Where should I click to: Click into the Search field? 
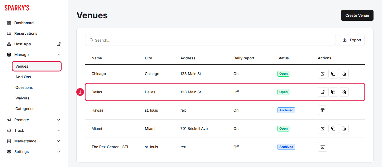pyautogui.click(x=210, y=40)
